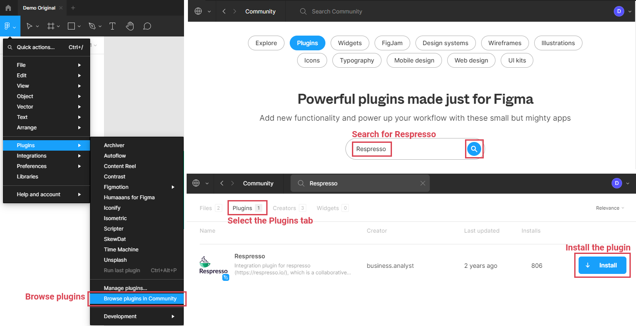The image size is (636, 326).
Task: Open Help and account submenu
Action: (47, 194)
